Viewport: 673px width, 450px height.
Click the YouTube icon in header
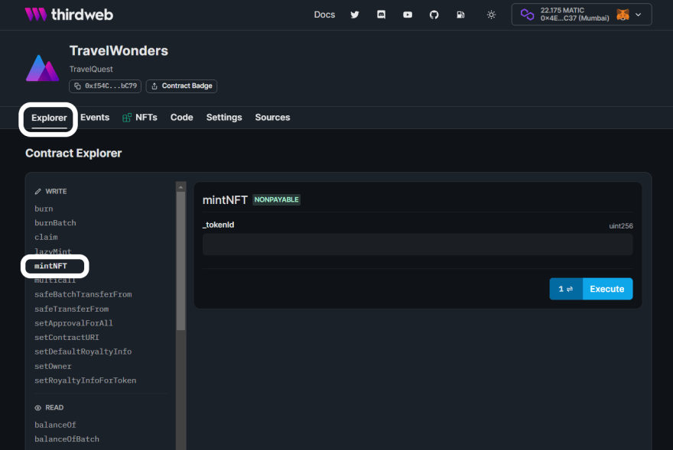[x=408, y=15]
